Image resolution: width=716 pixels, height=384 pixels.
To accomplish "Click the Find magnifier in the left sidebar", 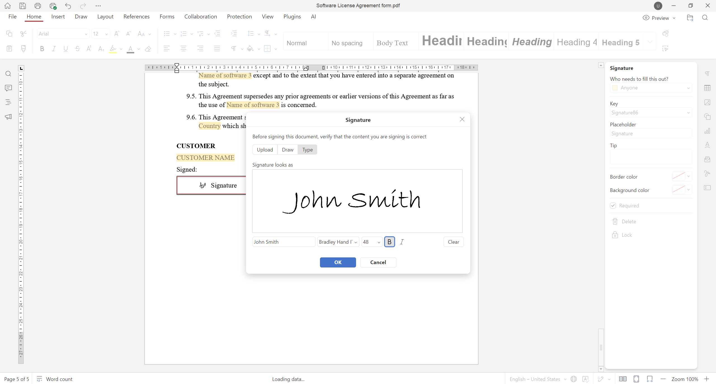I will pyautogui.click(x=8, y=74).
